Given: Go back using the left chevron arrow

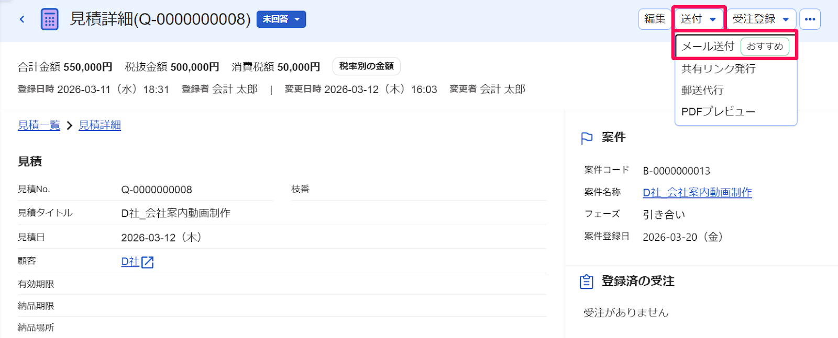Looking at the screenshot, I should 22,19.
